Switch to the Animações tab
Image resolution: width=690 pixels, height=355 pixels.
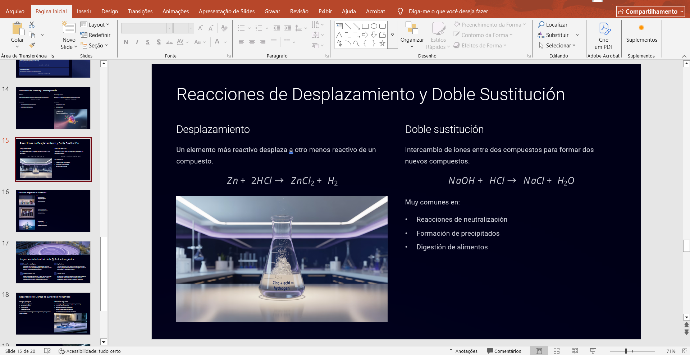click(x=175, y=11)
